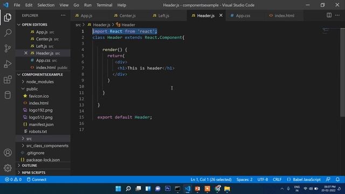Click Ln 1, Col 1 cursor position indicator

click(x=211, y=179)
